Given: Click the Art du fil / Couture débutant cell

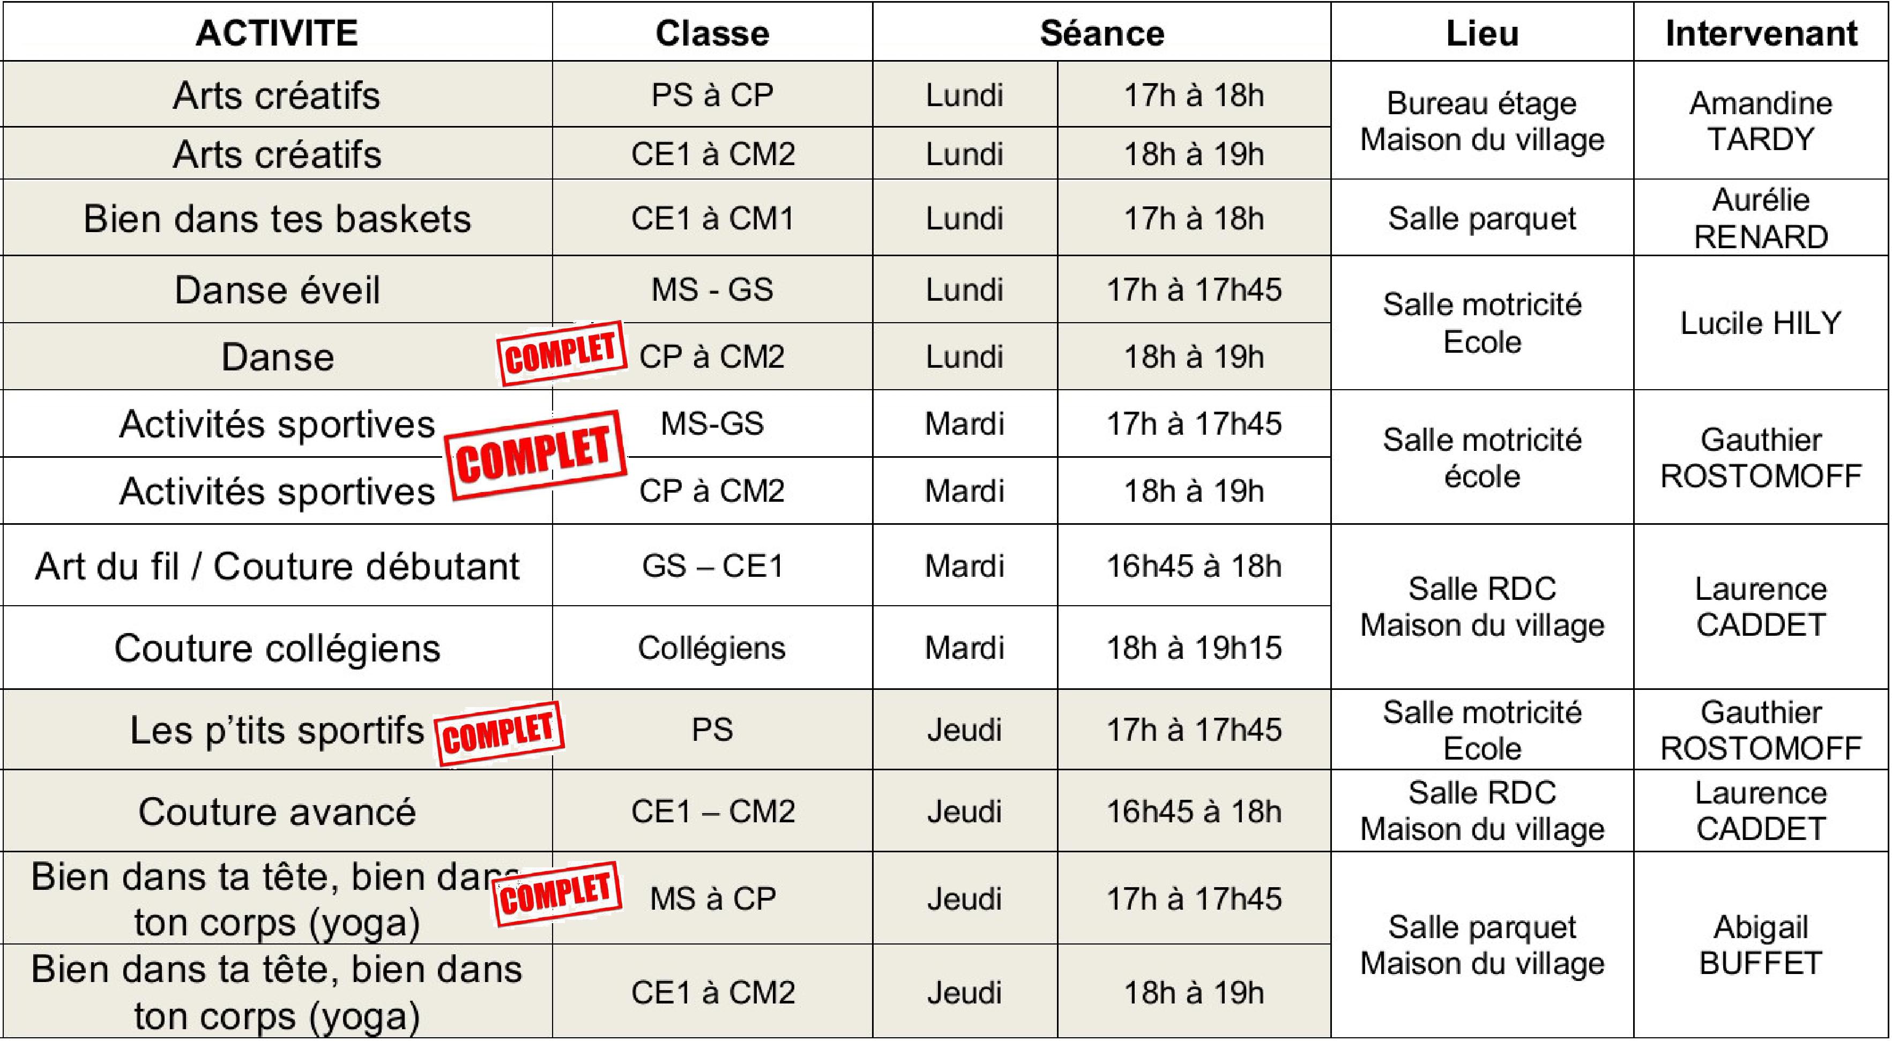Looking at the screenshot, I should coord(277,565).
